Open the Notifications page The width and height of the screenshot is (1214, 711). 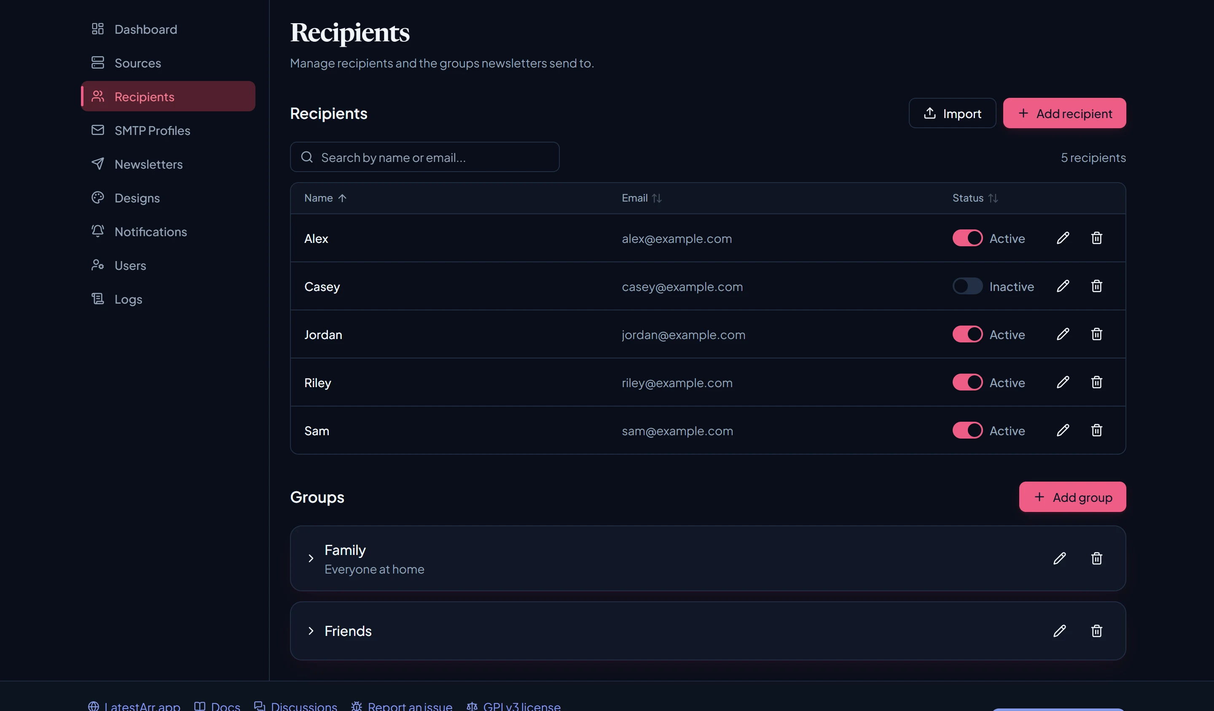168,232
